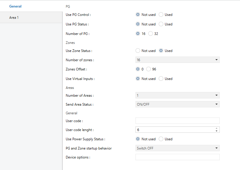Screen dimensions: 240x170
Task: Switch to the Area 1 tab
Action: point(31,18)
